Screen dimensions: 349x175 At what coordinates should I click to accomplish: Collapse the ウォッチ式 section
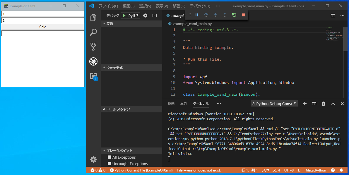coord(131,68)
